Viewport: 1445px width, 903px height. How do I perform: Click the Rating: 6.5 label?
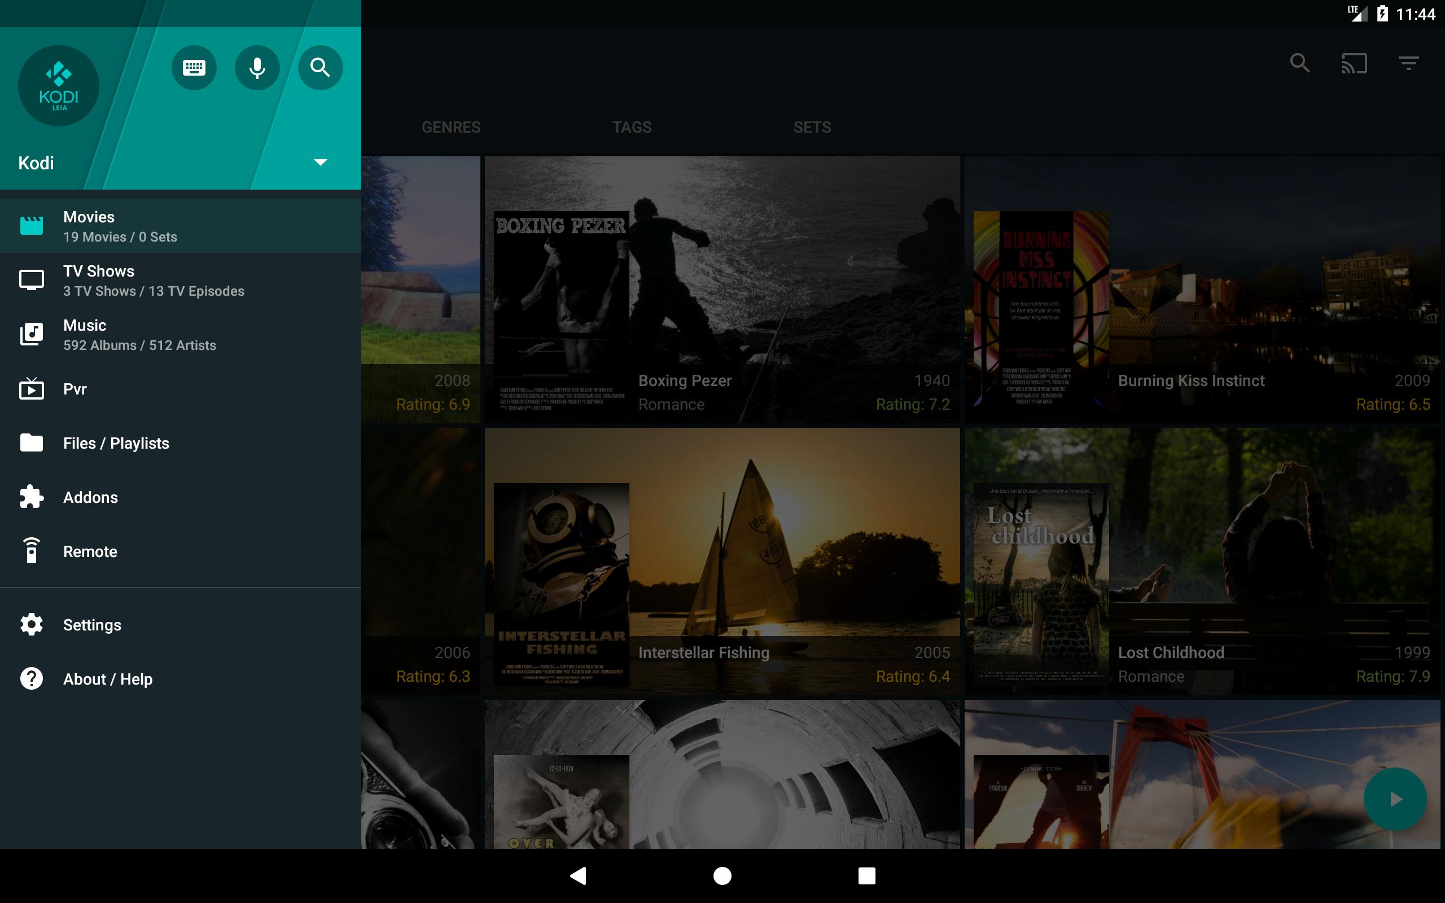(x=1393, y=404)
